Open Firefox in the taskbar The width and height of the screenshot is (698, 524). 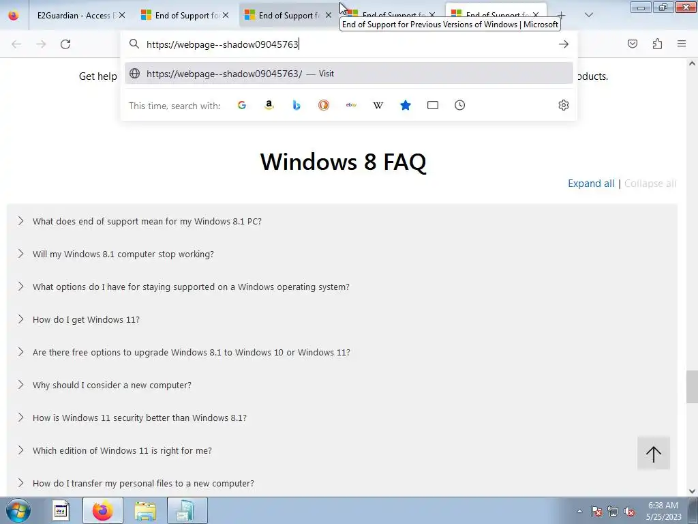(x=103, y=510)
